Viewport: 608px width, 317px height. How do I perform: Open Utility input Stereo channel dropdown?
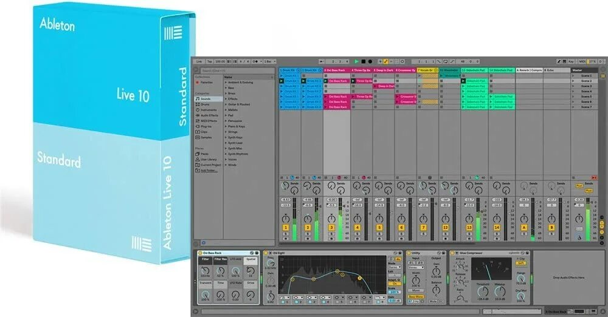click(x=416, y=267)
